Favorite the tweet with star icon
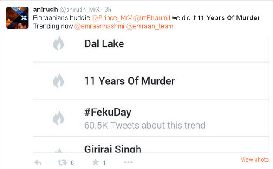273x169 pixels. point(95,162)
